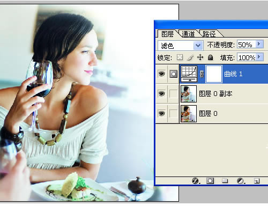The height and width of the screenshot is (206, 268).
Task: Switch to the 图层 tab
Action: coord(167,34)
